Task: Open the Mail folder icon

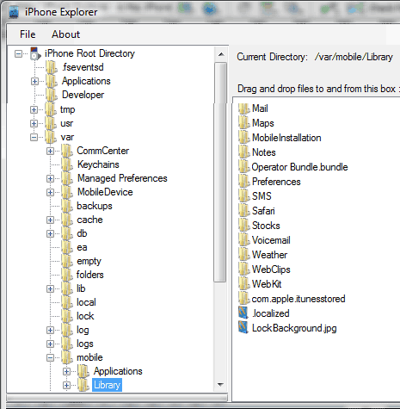Action: (244, 108)
